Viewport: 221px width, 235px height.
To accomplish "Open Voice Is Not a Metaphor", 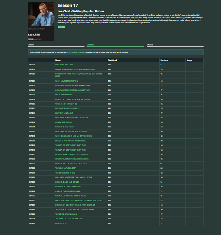I will (x=66, y=104).
